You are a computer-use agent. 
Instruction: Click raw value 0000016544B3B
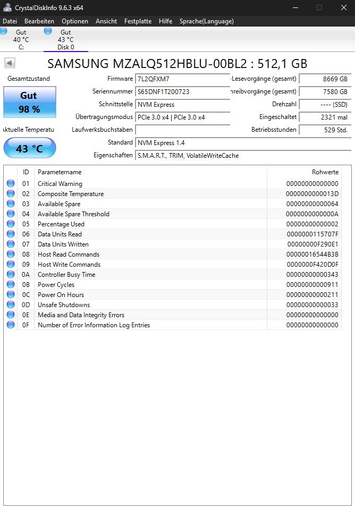point(312,254)
